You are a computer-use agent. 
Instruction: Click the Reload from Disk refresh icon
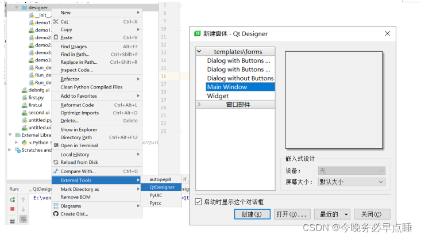[x=56, y=162]
